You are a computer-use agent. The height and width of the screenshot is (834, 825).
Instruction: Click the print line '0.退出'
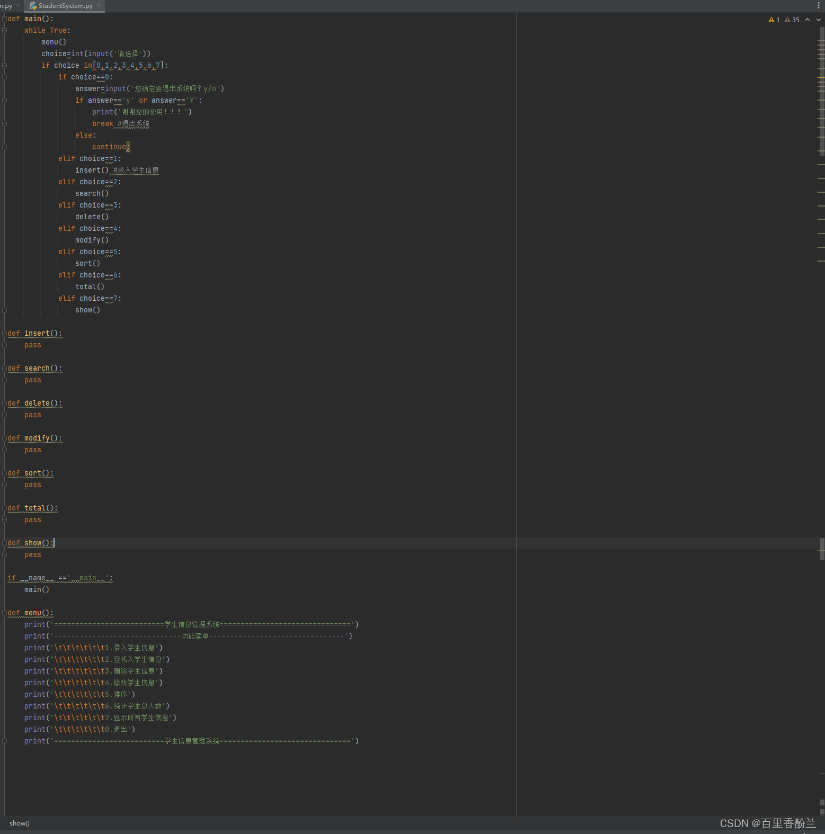(80, 729)
